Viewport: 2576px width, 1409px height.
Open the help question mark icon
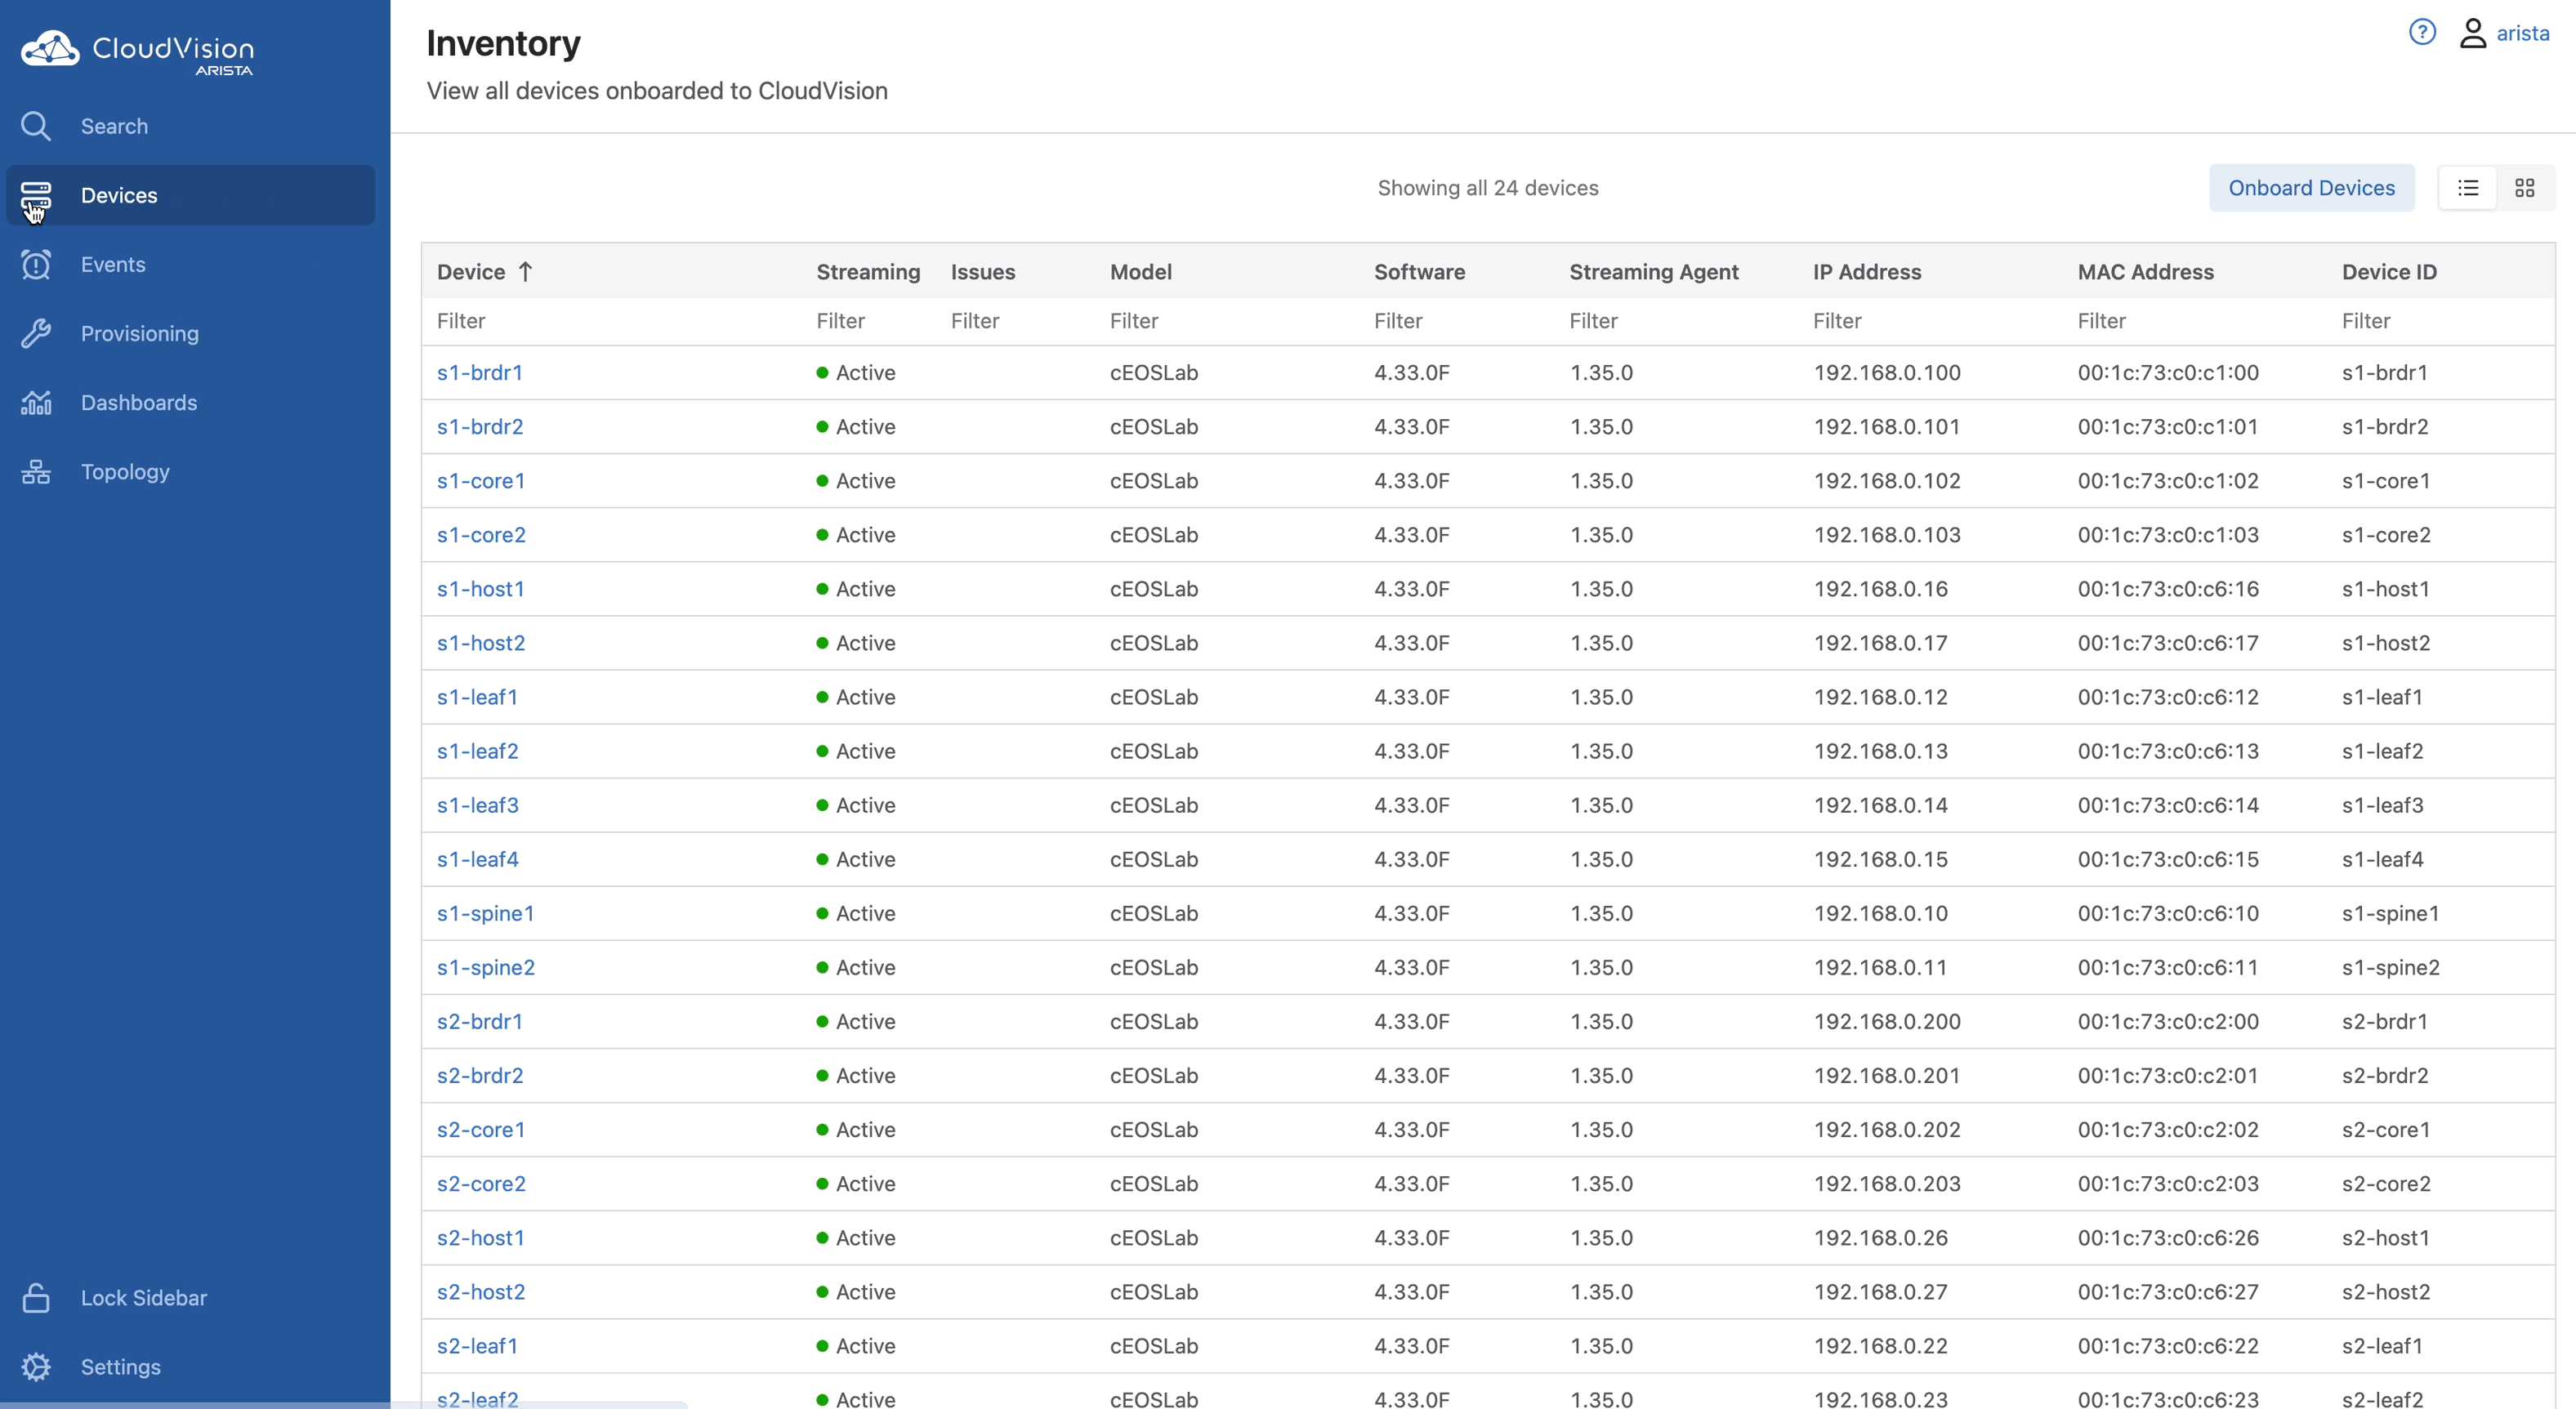click(x=2421, y=33)
